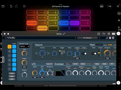Open the Nambu MIDI connector icon
The height and width of the screenshot is (90, 121).
(110, 38)
